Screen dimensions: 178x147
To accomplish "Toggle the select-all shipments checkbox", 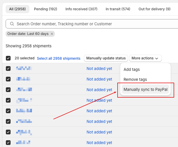I will [8, 58].
